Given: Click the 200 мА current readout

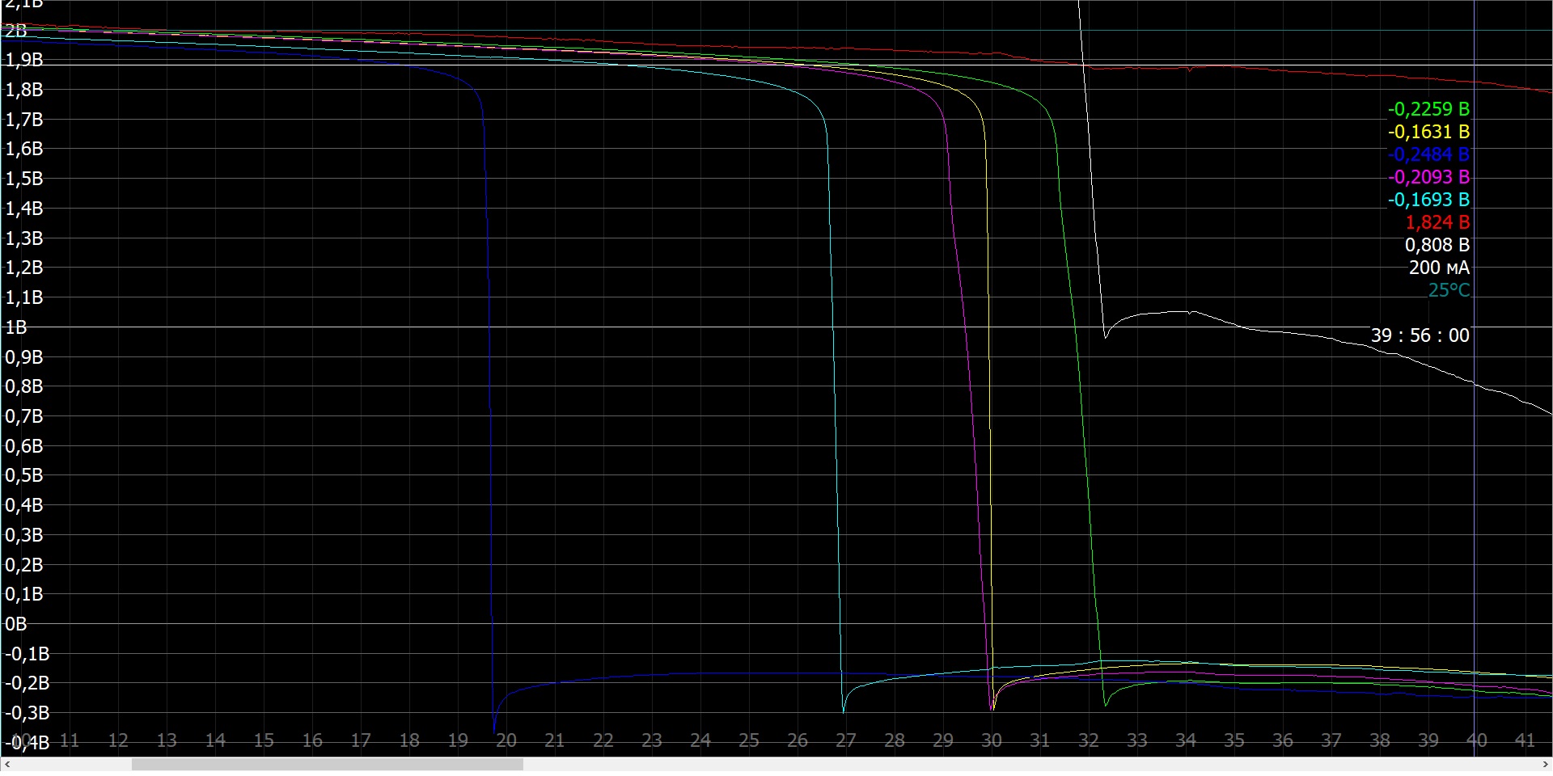Looking at the screenshot, I should coord(1438,268).
